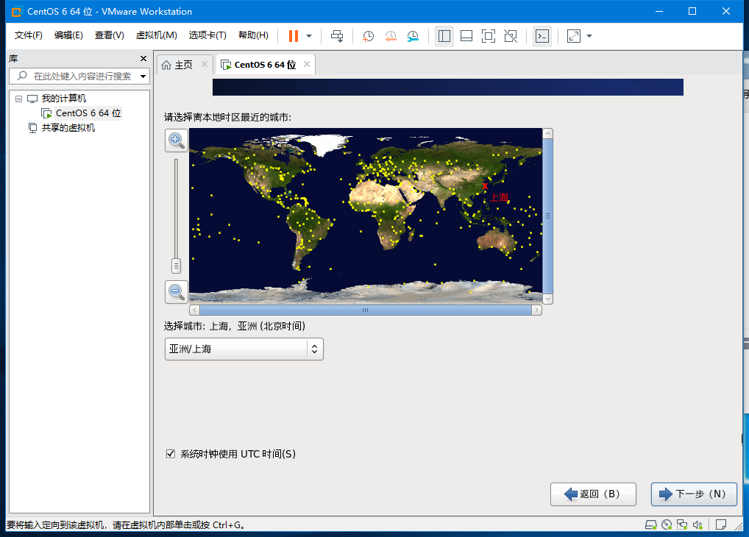This screenshot has height=537, width=749.
Task: Click the sound device icon in the status bar
Action: [x=696, y=524]
